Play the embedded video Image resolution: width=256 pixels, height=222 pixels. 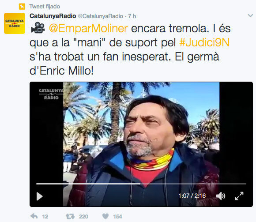tap(39, 196)
